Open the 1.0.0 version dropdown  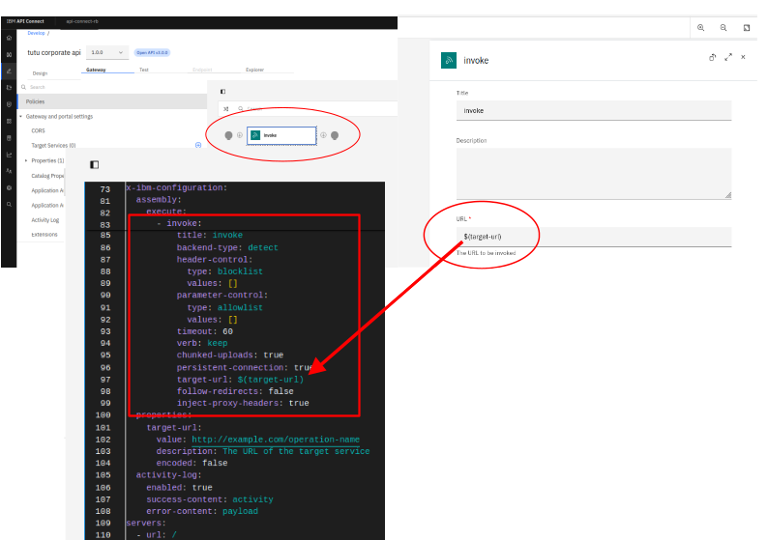pos(106,52)
